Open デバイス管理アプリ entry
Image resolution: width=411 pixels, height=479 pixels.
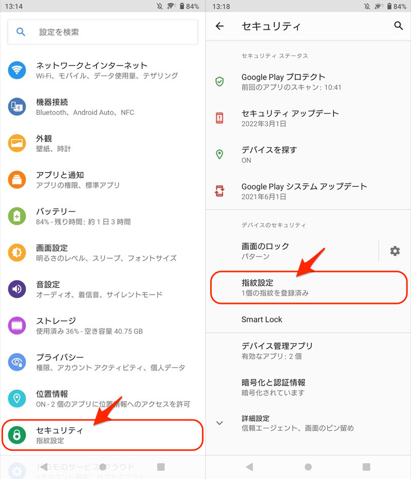click(308, 351)
